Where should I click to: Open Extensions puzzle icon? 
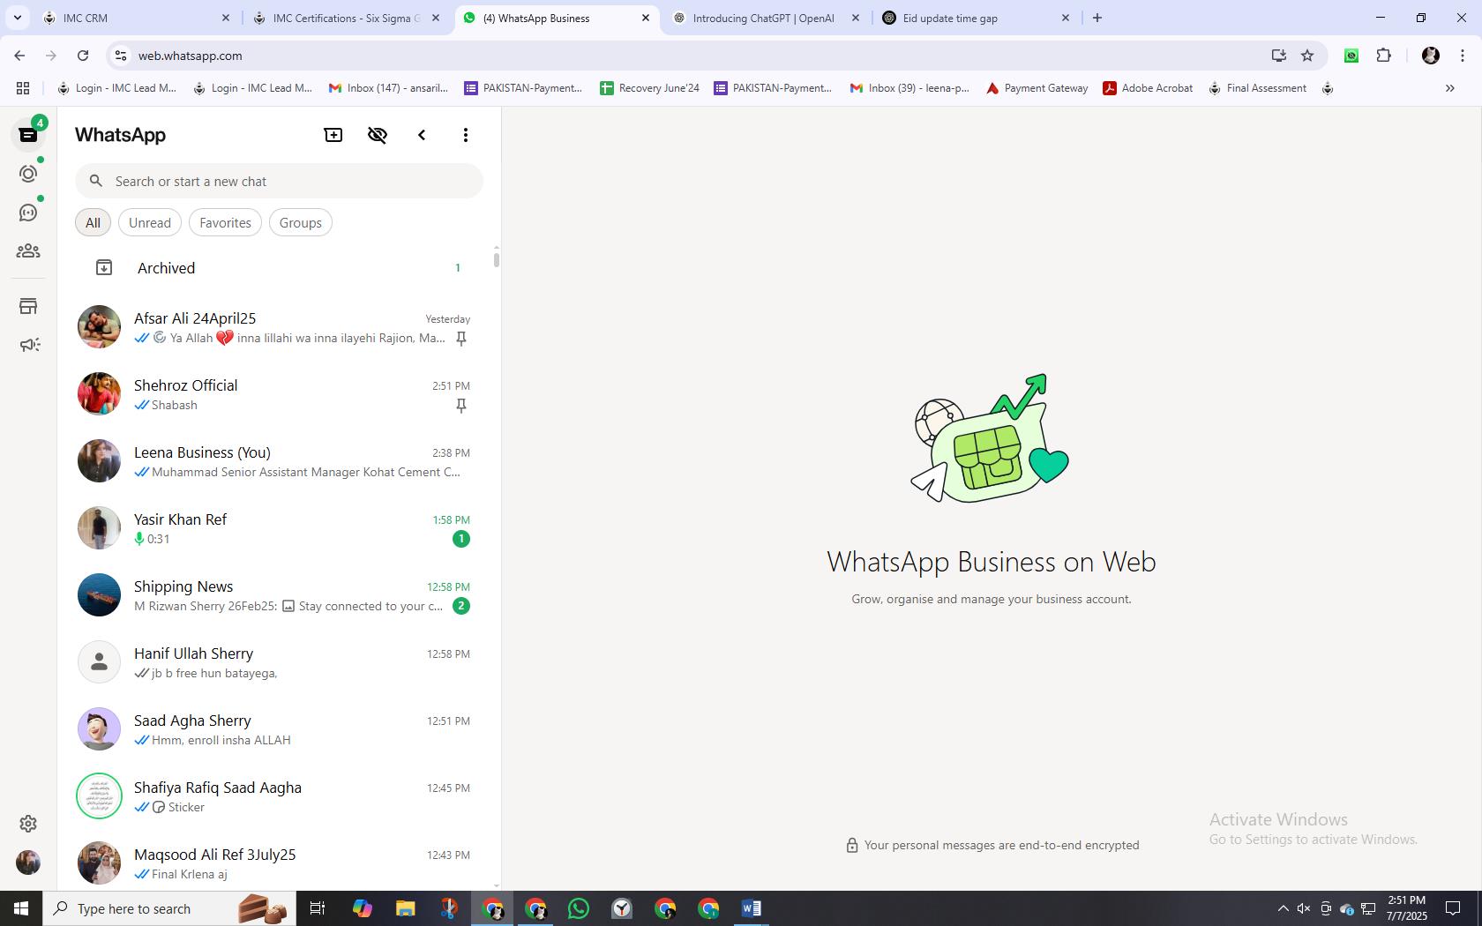point(1383,56)
